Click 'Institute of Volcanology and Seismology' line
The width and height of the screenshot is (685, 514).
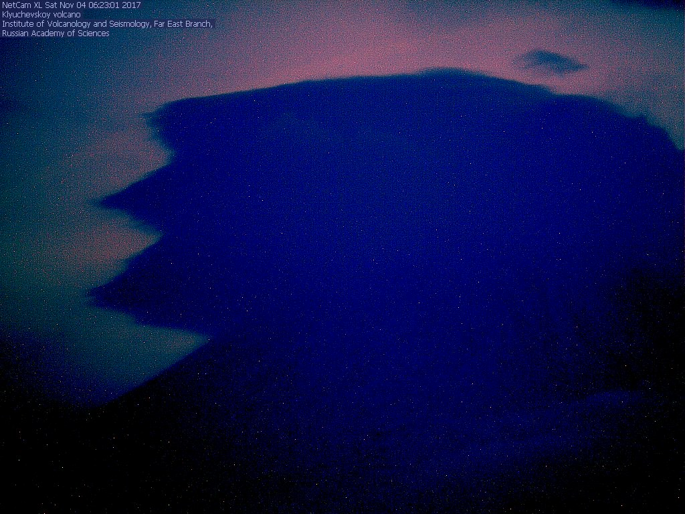coord(107,24)
